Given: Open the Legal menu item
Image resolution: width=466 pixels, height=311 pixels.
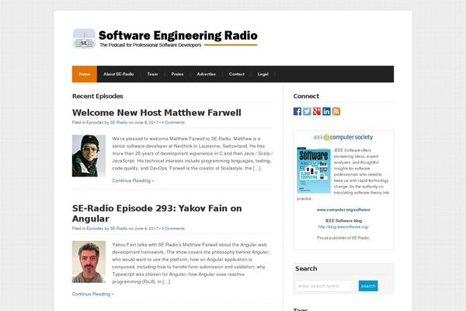Looking at the screenshot, I should [263, 74].
